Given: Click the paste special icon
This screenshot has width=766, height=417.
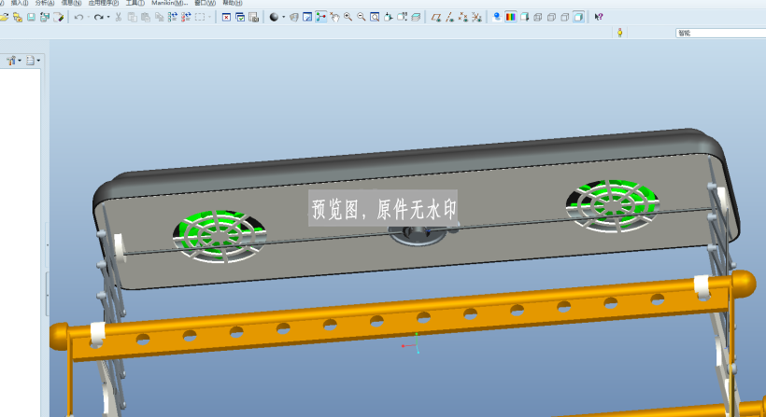Looking at the screenshot, I should click(159, 17).
